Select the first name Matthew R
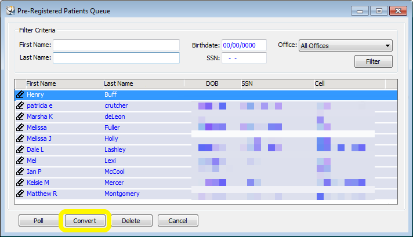413x237 pixels. 42,194
